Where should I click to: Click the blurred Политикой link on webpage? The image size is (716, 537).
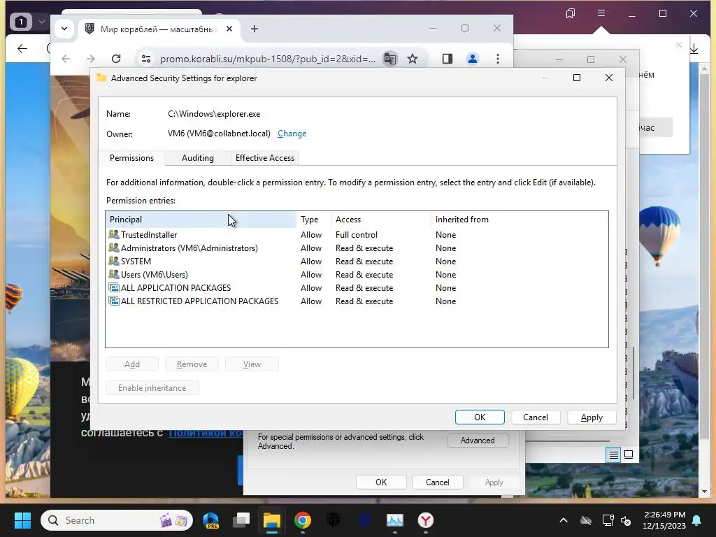tap(206, 433)
